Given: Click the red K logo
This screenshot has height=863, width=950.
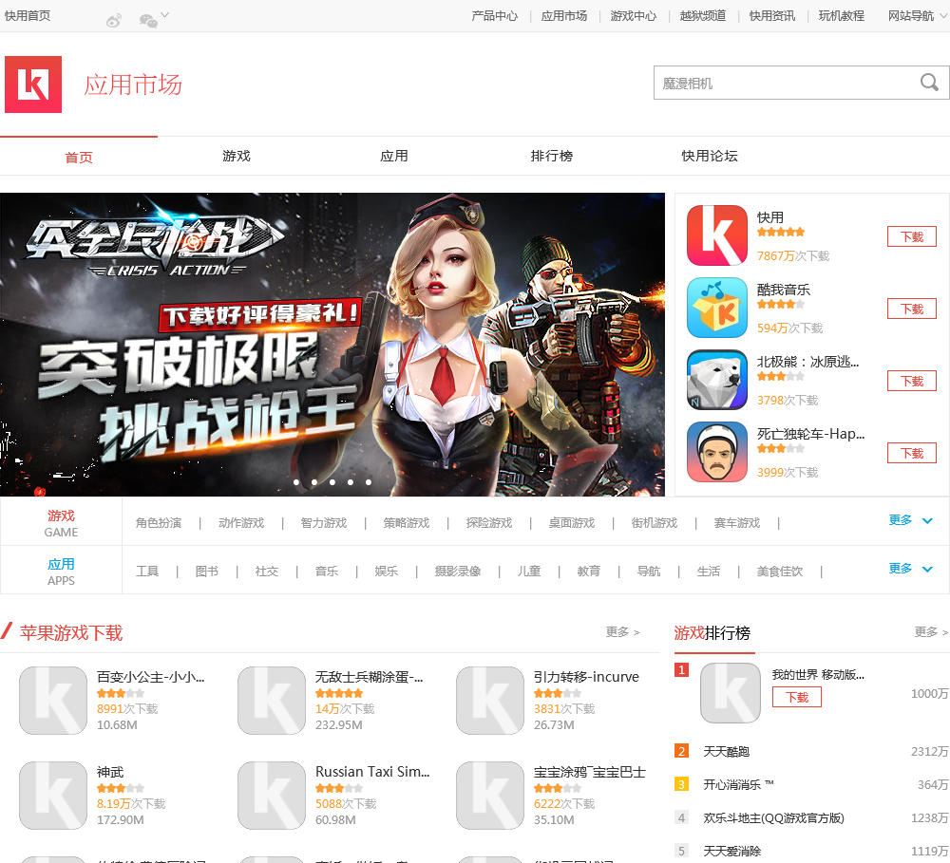Looking at the screenshot, I should tap(33, 84).
